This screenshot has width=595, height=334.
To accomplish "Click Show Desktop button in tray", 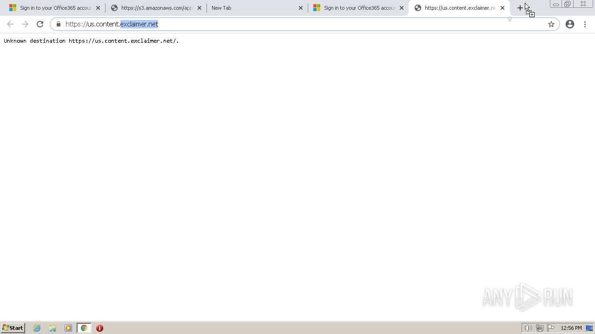I will coord(589,328).
